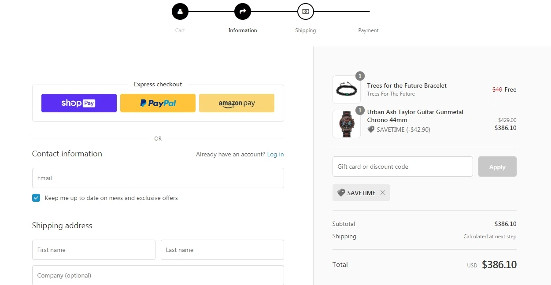Image resolution: width=551 pixels, height=285 pixels.
Task: Pay with Shop Pay
Action: (79, 103)
